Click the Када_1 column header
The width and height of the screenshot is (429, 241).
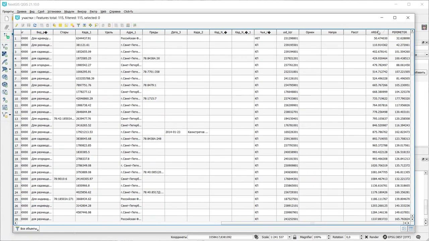point(86,32)
